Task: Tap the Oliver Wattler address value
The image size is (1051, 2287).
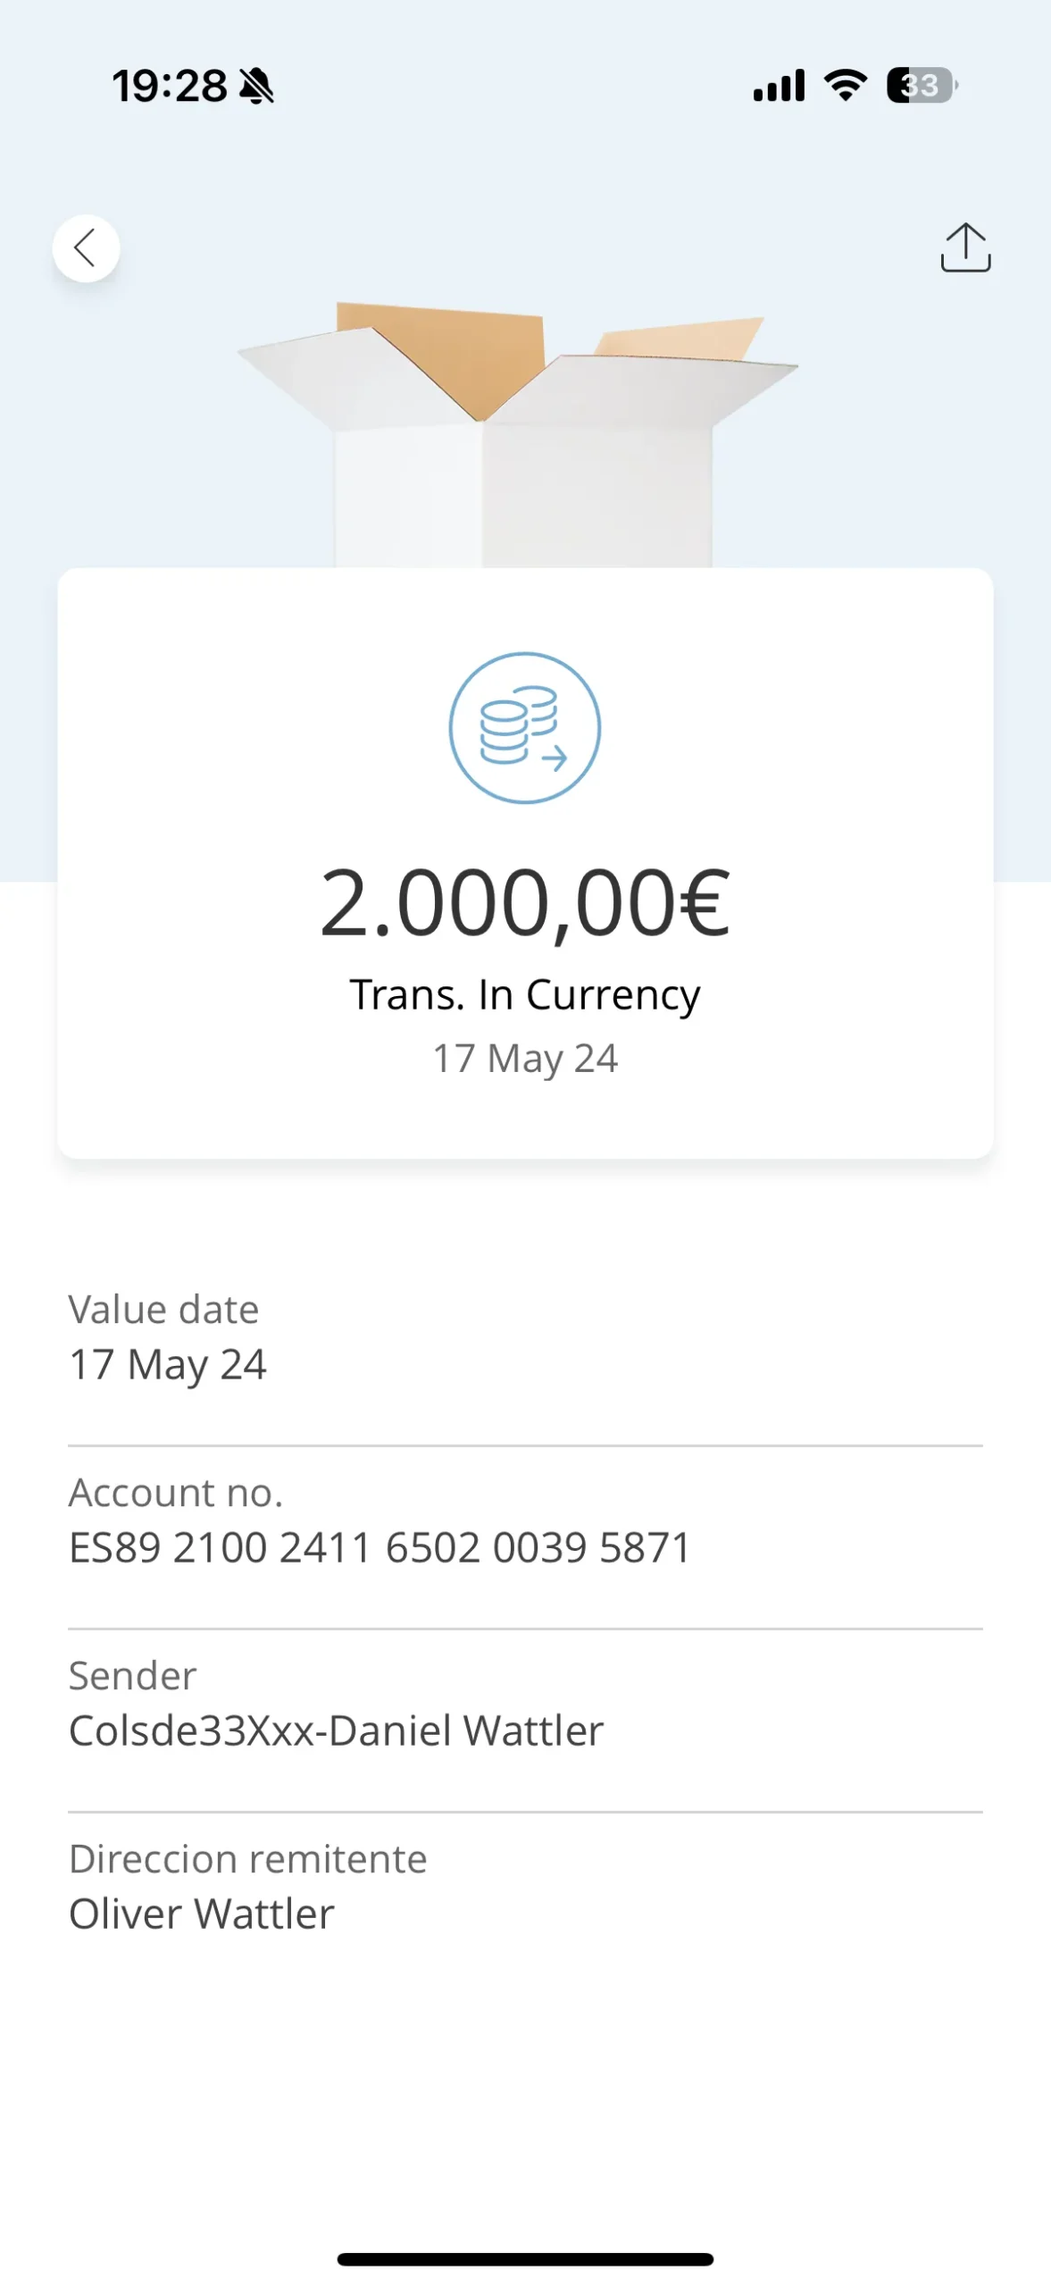Action: (202, 1914)
